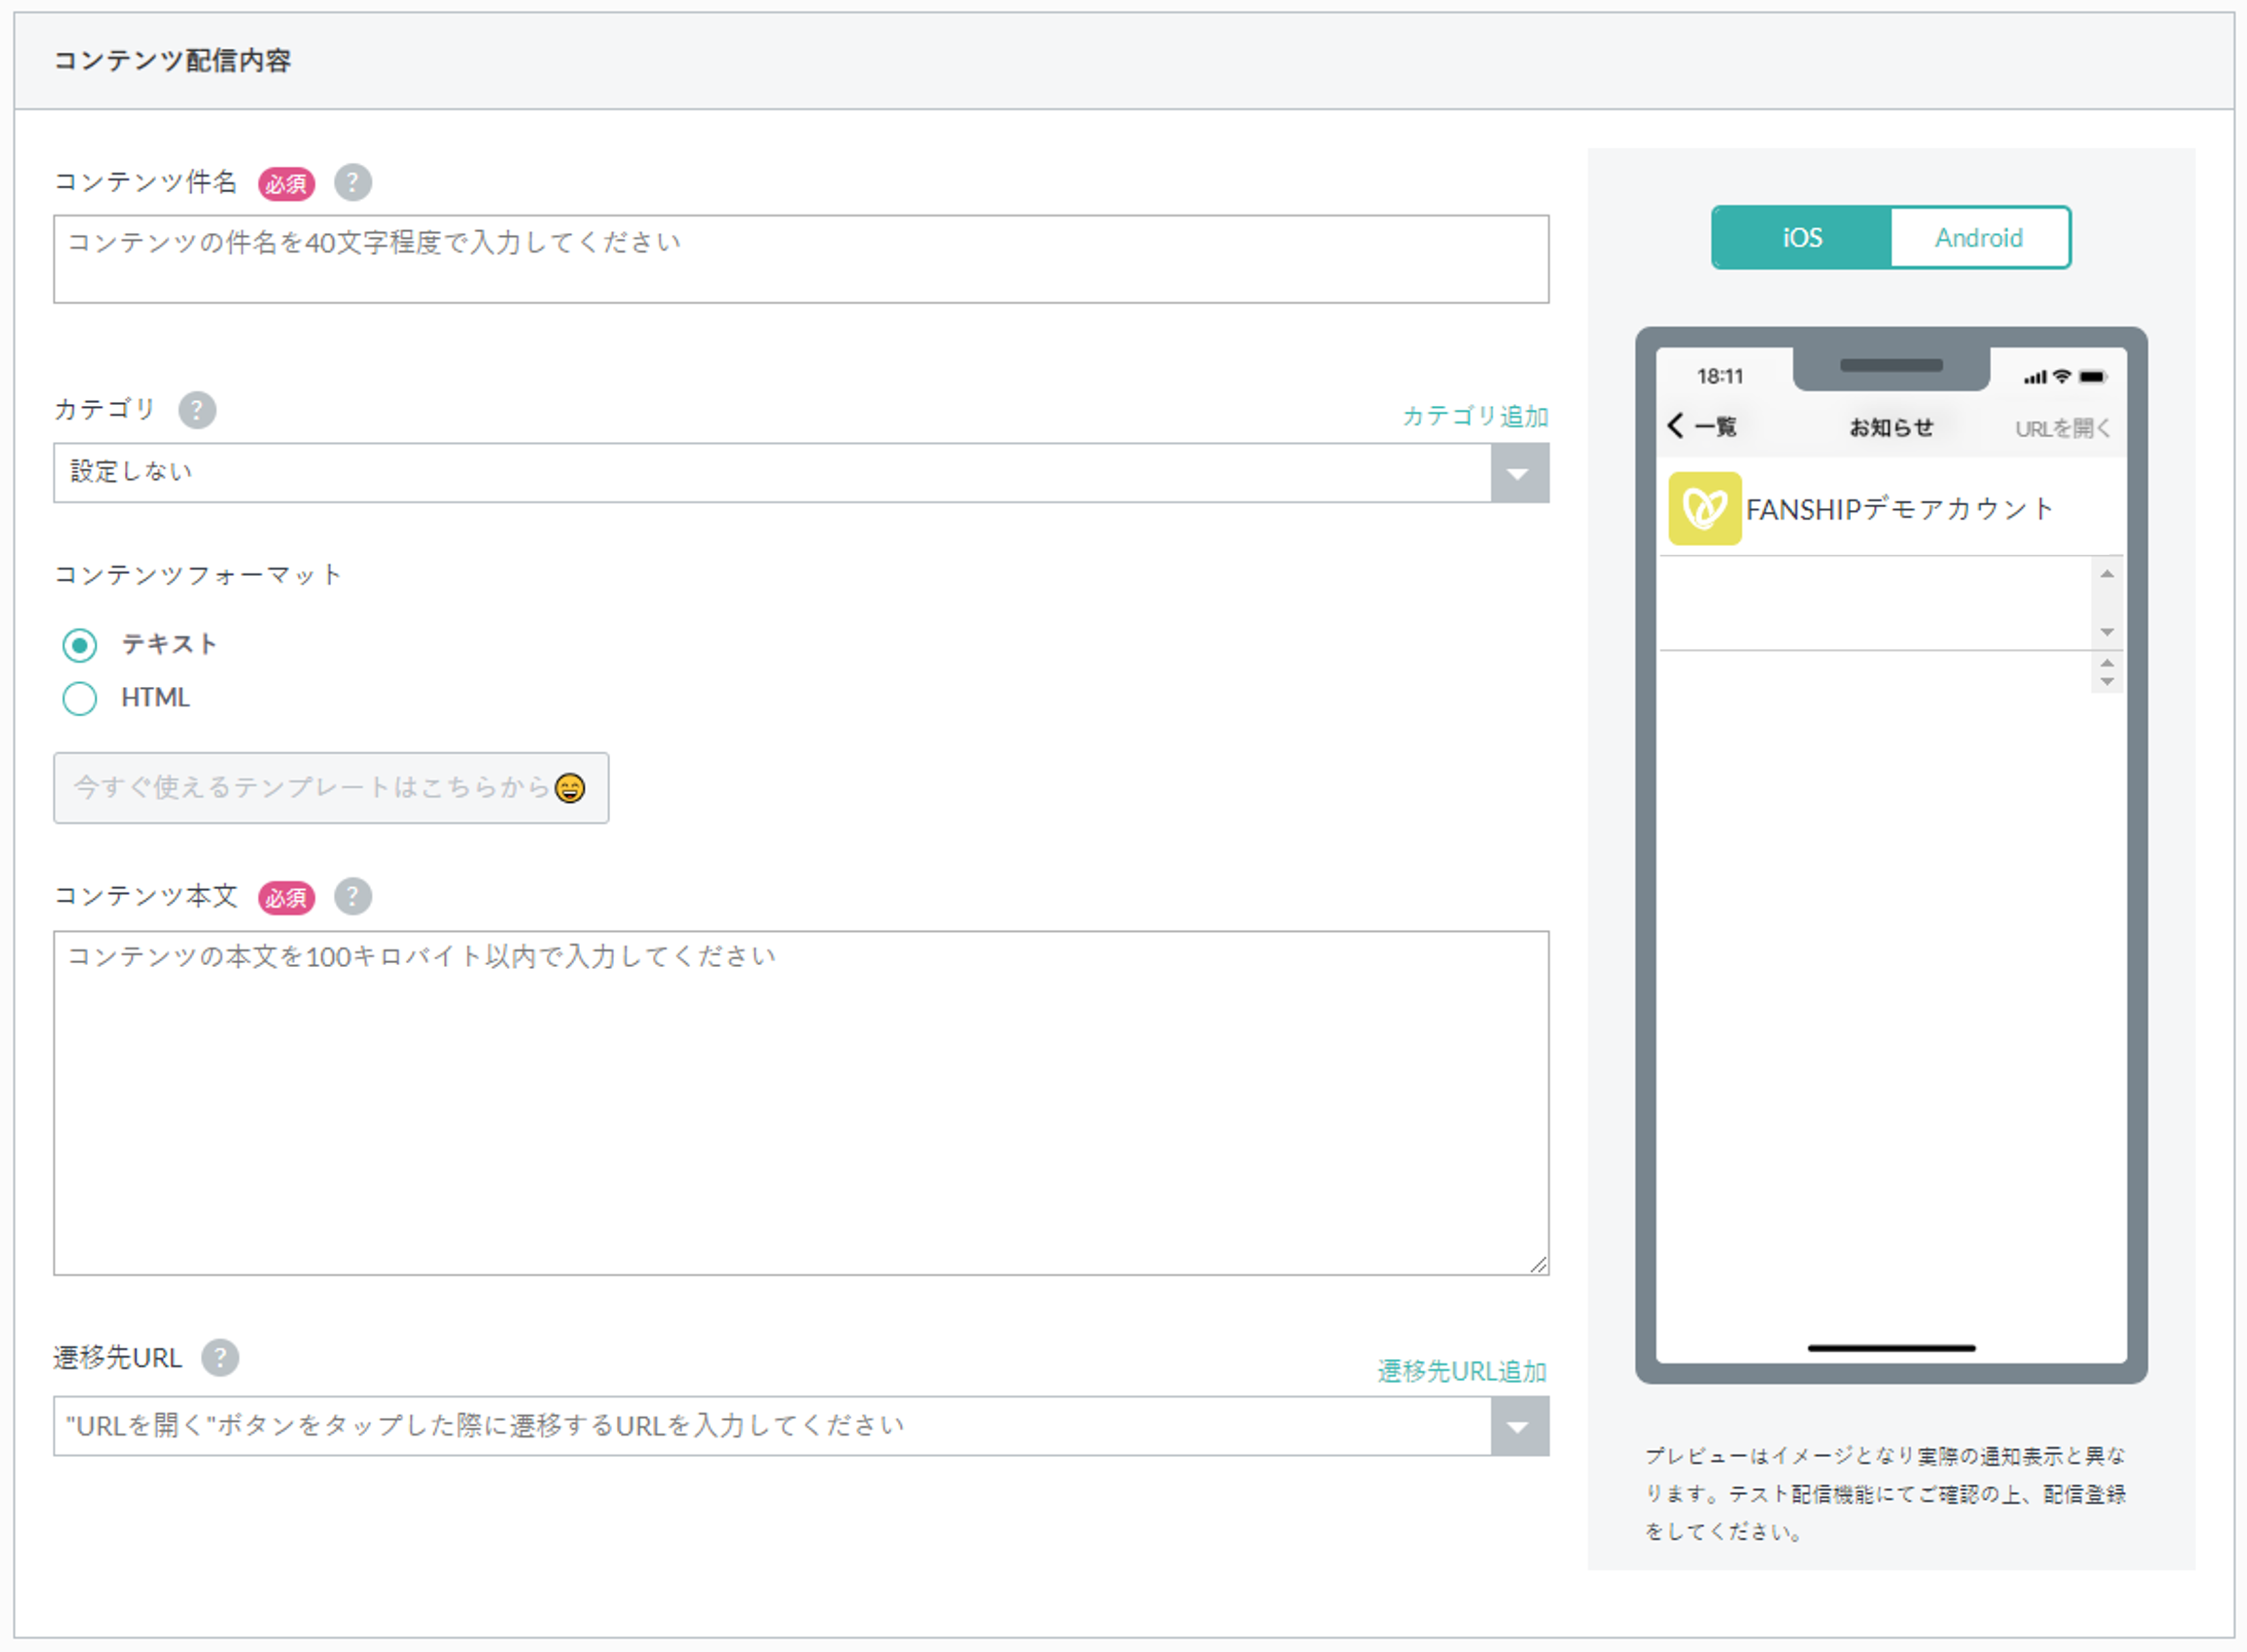Click into the コンテンツ件名 input field
Viewport: 2247px width, 1652px height.
click(x=800, y=259)
